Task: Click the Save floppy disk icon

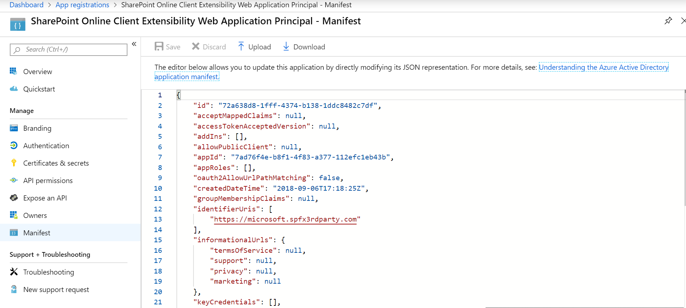Action: 159,46
